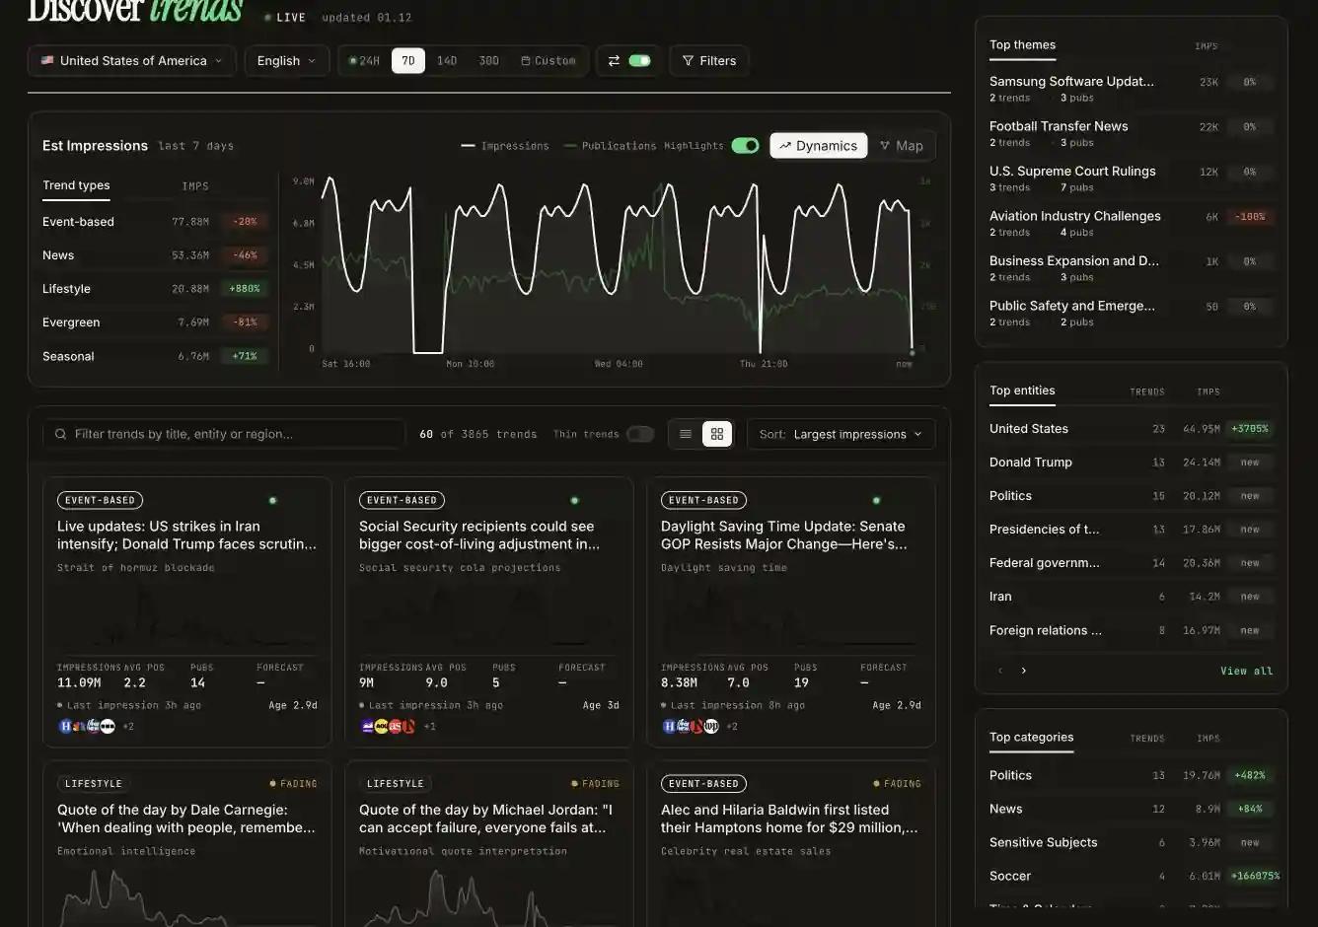
Task: Toggle the green switch next to compare arrows
Action: click(x=640, y=61)
